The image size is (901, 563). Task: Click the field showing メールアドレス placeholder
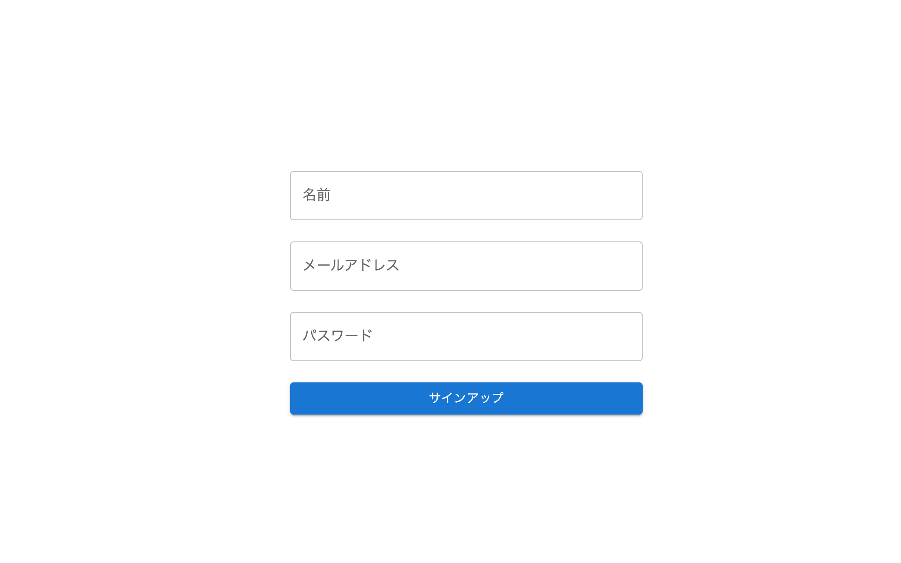pyautogui.click(x=466, y=266)
